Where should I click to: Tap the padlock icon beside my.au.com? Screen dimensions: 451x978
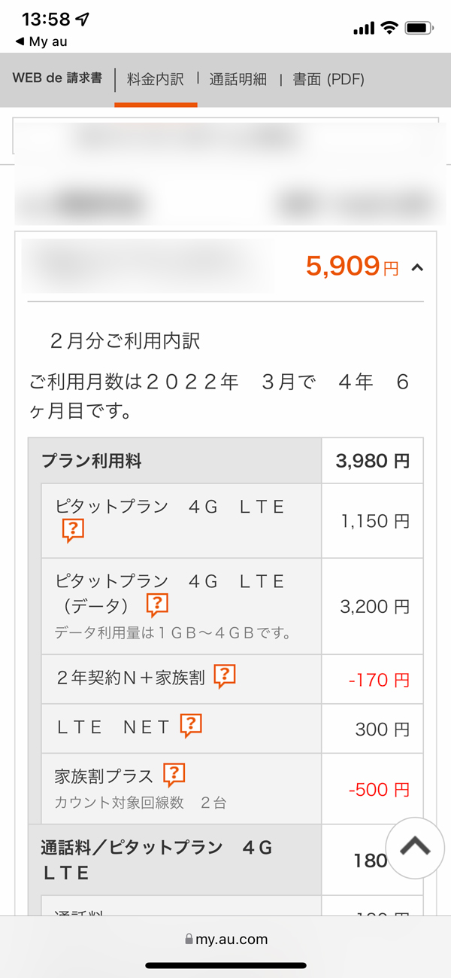coord(189,939)
